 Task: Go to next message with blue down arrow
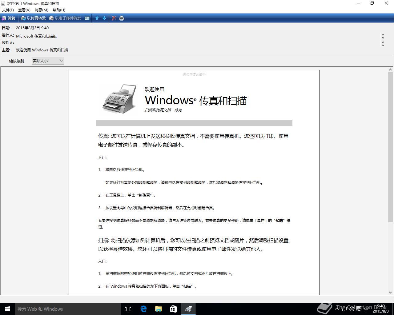tap(104, 18)
